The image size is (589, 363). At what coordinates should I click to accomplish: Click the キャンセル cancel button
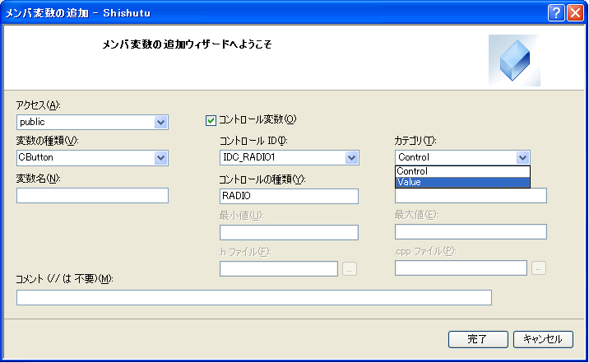(x=543, y=339)
